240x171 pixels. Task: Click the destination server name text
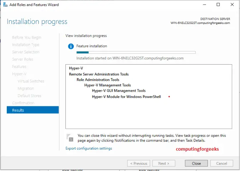pyautogui.click(x=200, y=23)
